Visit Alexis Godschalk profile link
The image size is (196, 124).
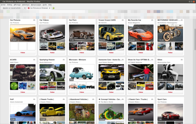point(16,102)
